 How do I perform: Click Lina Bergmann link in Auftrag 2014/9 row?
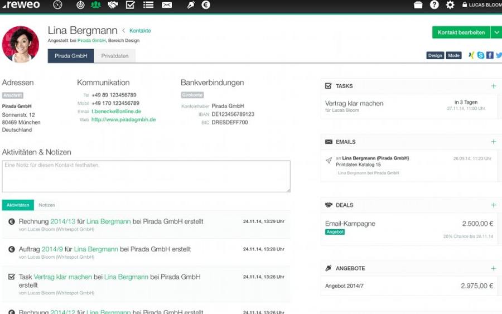click(96, 249)
